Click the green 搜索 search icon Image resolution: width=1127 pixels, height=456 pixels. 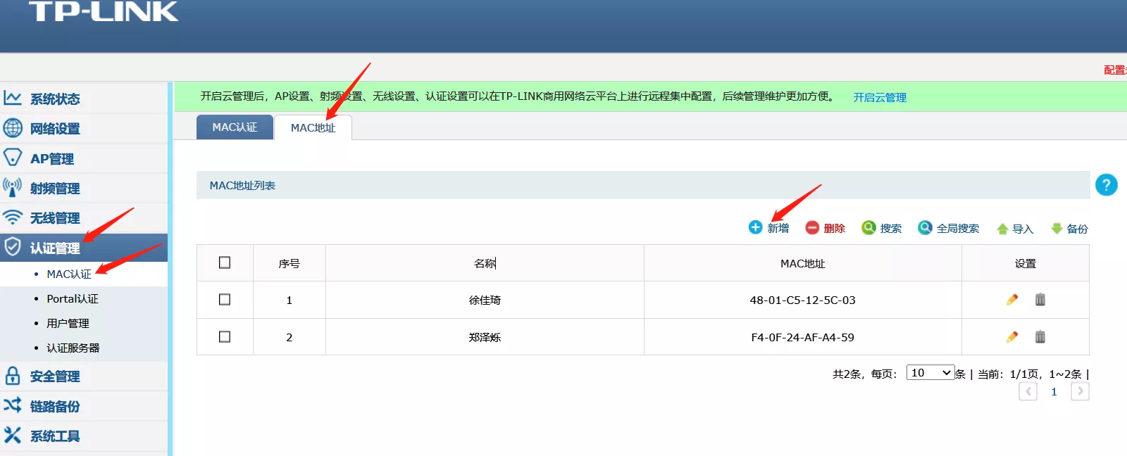coord(868,227)
